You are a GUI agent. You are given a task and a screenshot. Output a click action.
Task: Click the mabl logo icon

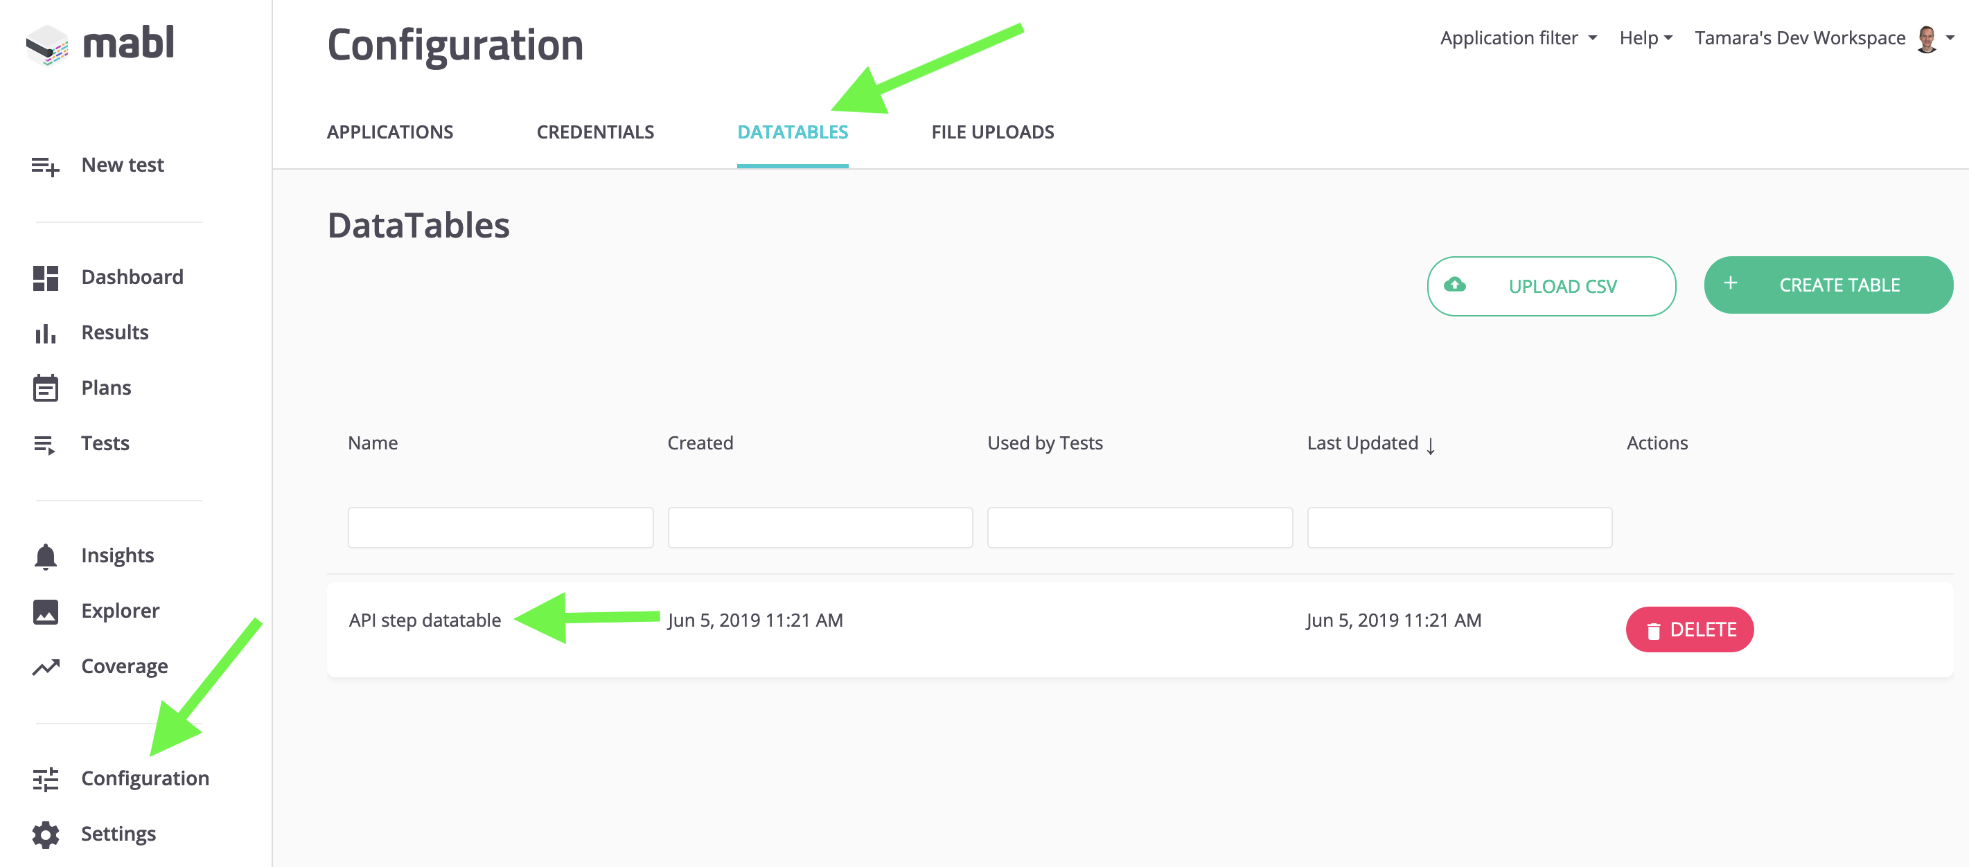click(47, 44)
